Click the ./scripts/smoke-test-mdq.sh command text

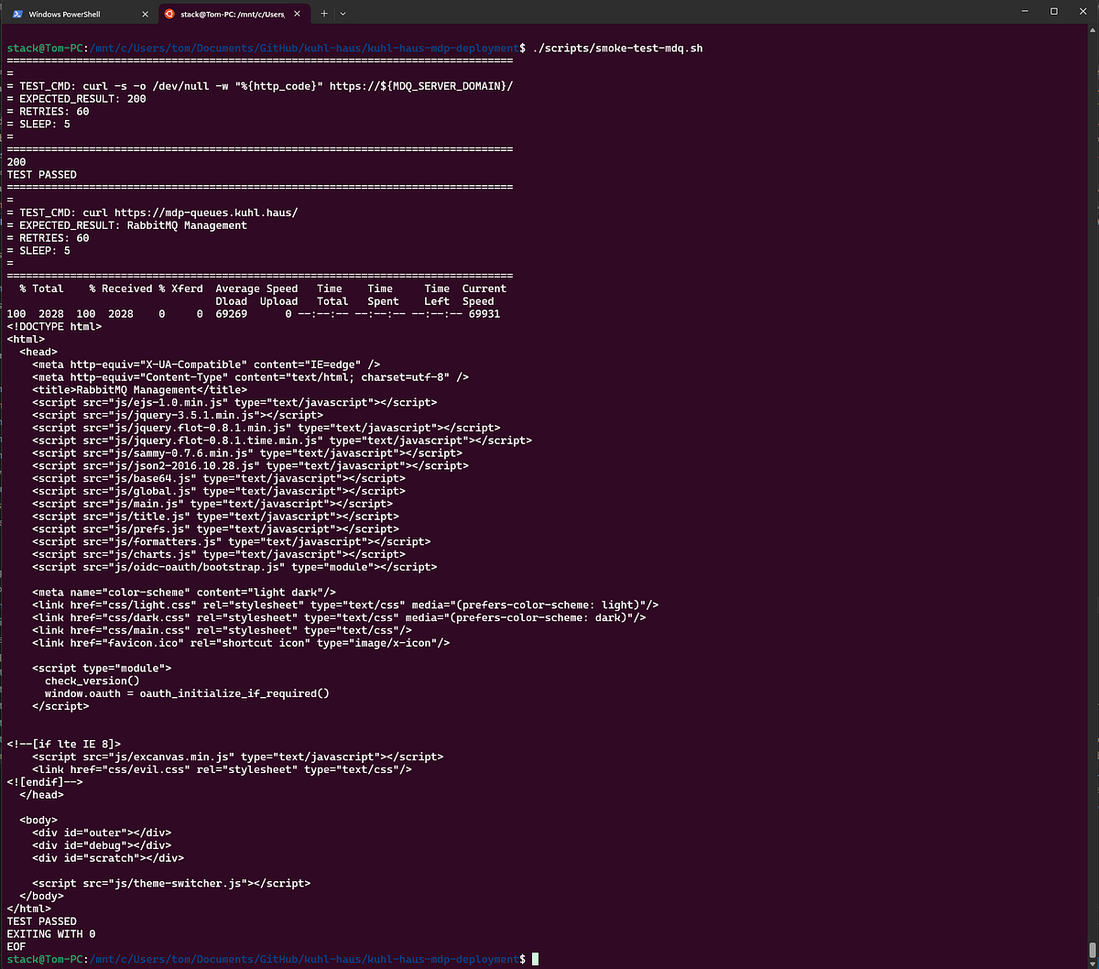point(617,48)
